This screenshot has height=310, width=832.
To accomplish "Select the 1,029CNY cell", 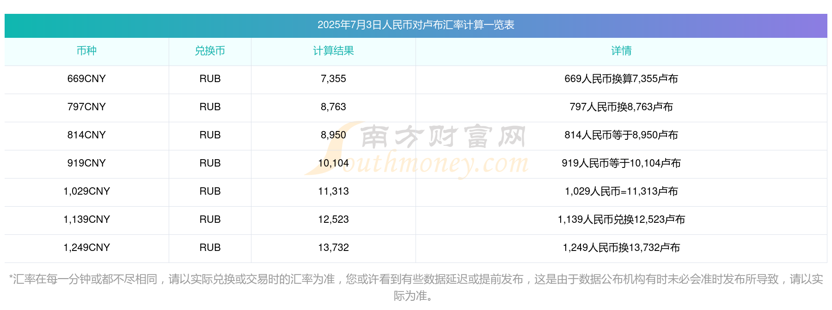I will pos(86,191).
